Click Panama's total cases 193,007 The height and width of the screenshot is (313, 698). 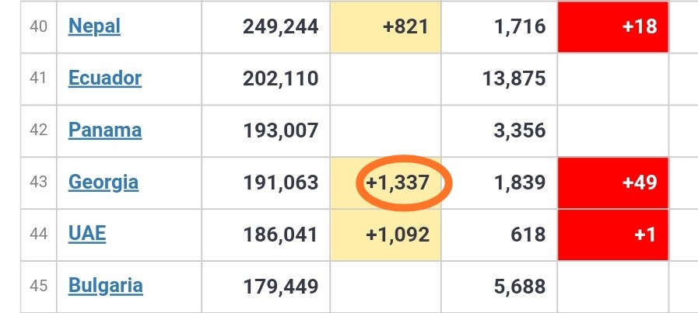281,130
